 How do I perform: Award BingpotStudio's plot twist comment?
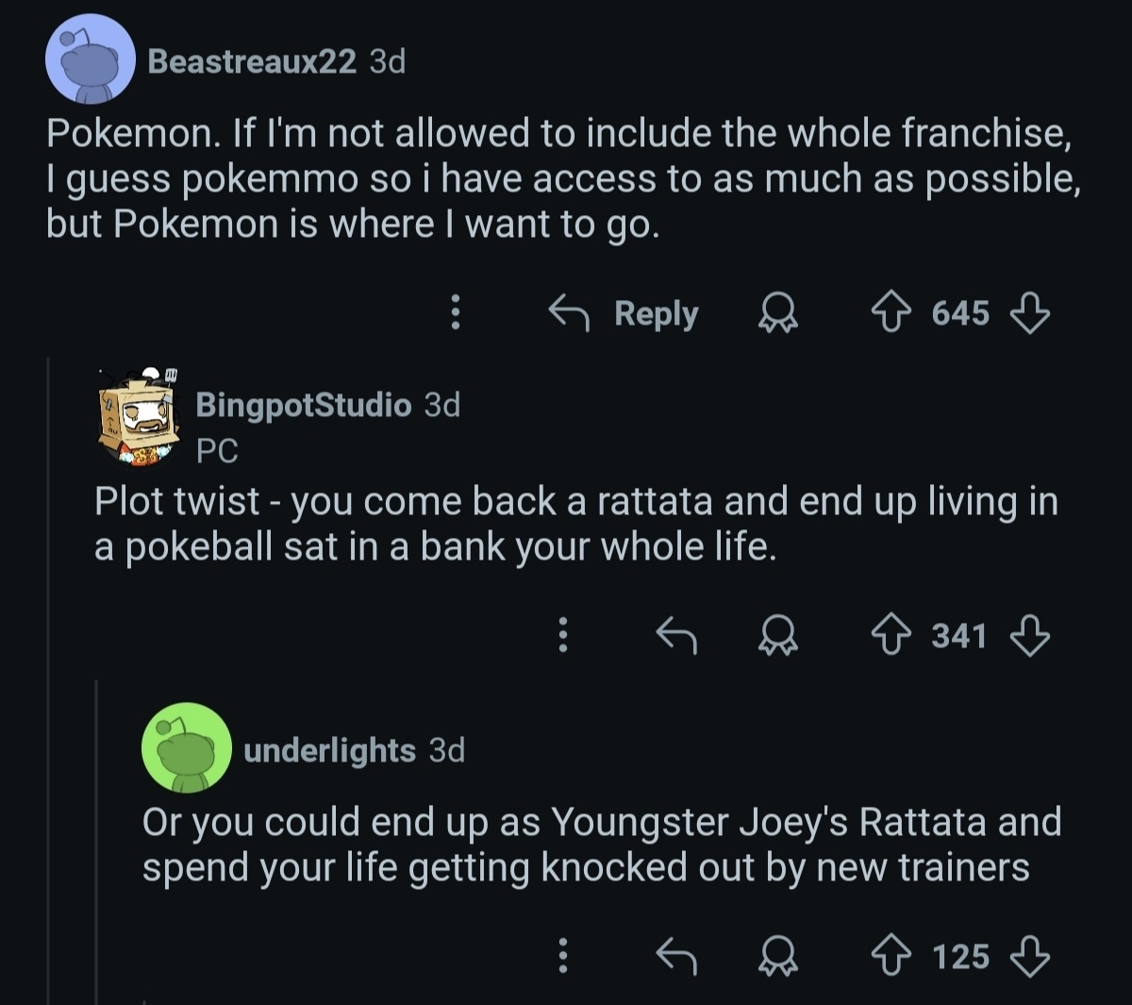point(778,635)
